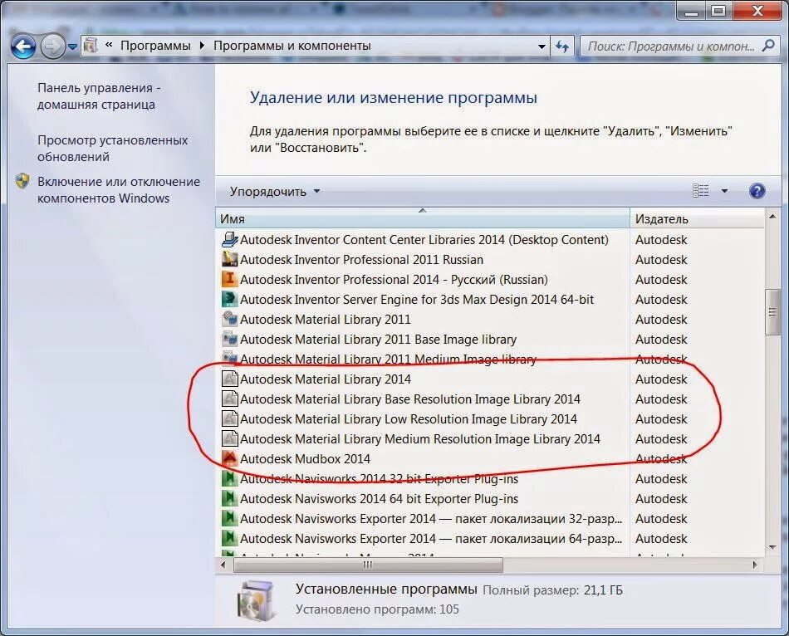Click vertical scrollbar down arrow

click(772, 547)
